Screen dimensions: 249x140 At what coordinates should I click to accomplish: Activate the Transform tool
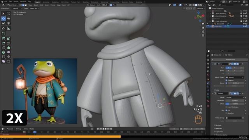pyautogui.click(x=9, y=23)
